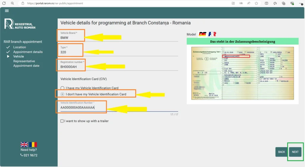
Task: Check 'I want to show up with a trailer'
Action: pyautogui.click(x=62, y=121)
